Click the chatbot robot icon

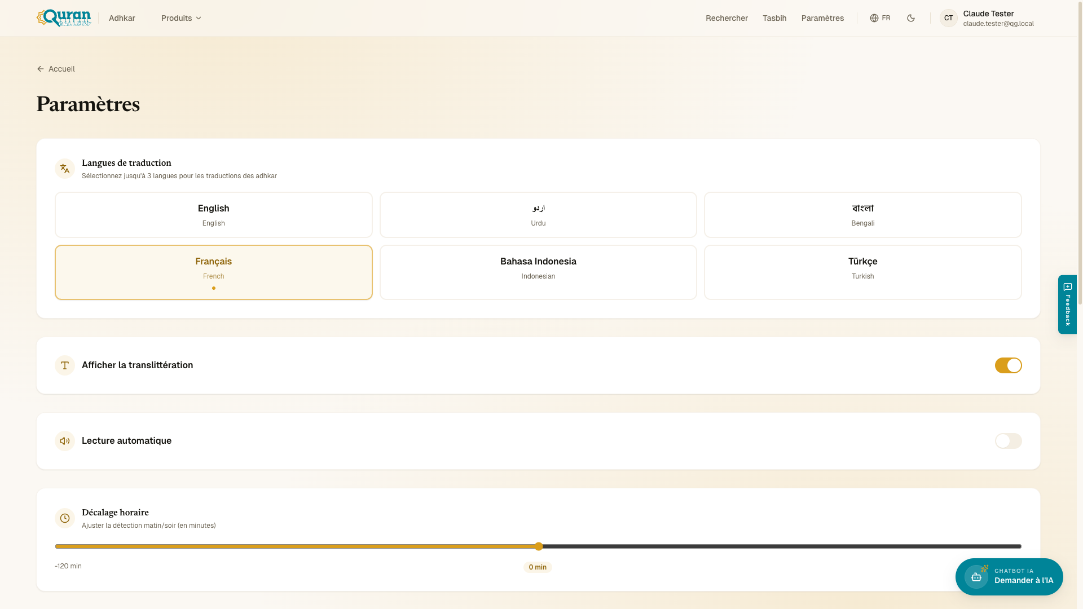click(x=976, y=577)
